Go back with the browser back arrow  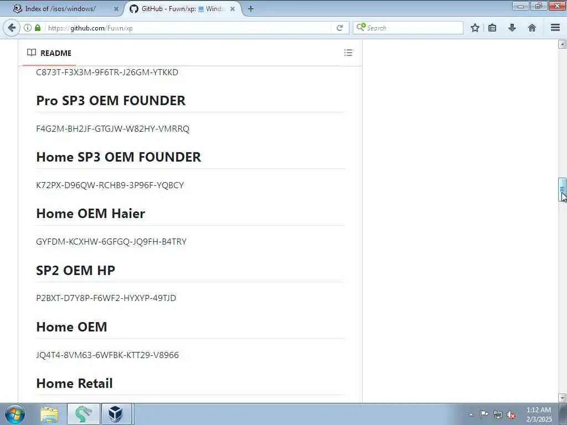12,28
